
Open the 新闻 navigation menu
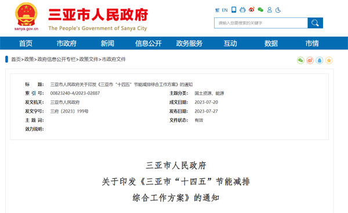(107, 44)
